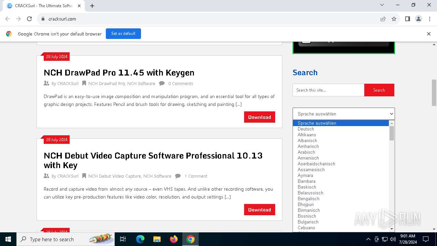Choose Aserbaidschanisch from language list
Image resolution: width=437 pixels, height=246 pixels.
coord(341,164)
